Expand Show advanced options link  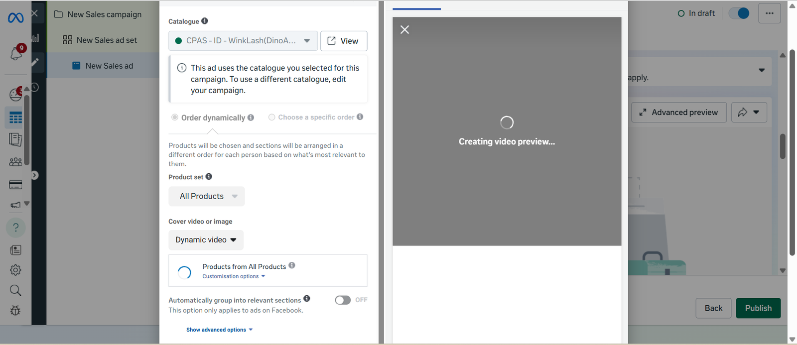point(219,330)
